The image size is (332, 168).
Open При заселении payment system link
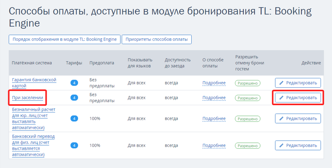click(x=28, y=98)
